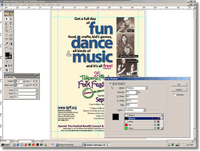The width and height of the screenshot is (200, 151).
Task: Open the Stroke panel flyout menu
Action: (37, 77)
